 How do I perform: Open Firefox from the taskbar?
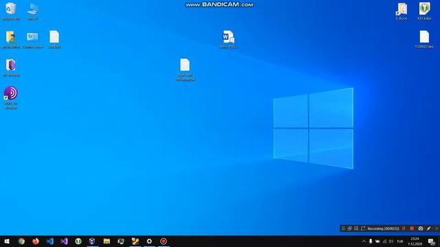click(36, 241)
